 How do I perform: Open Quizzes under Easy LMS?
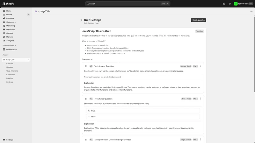point(10,67)
